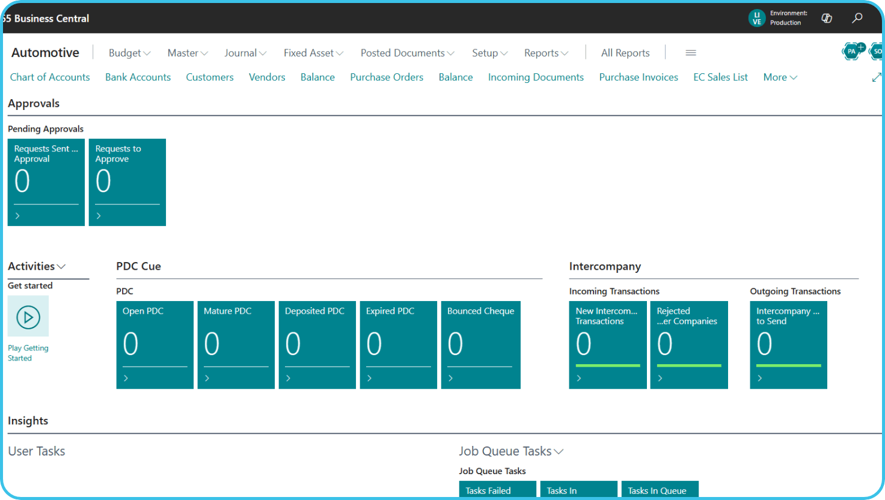Expand the Setup menu
Image resolution: width=885 pixels, height=500 pixels.
point(489,53)
